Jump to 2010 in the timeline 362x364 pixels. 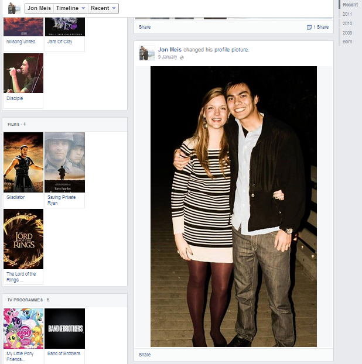[347, 23]
